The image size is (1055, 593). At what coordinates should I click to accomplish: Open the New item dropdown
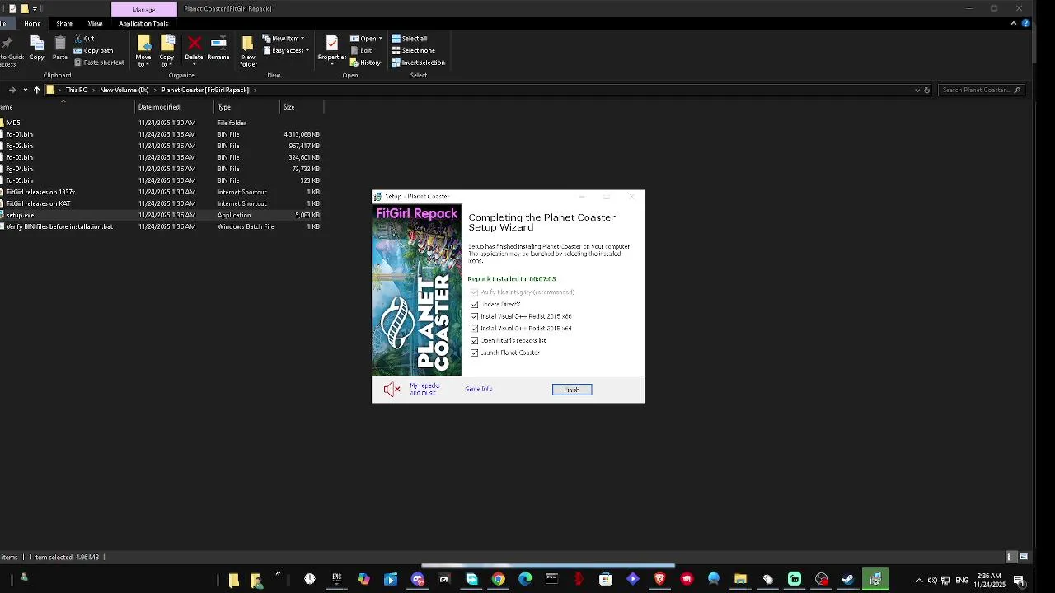tap(284, 39)
